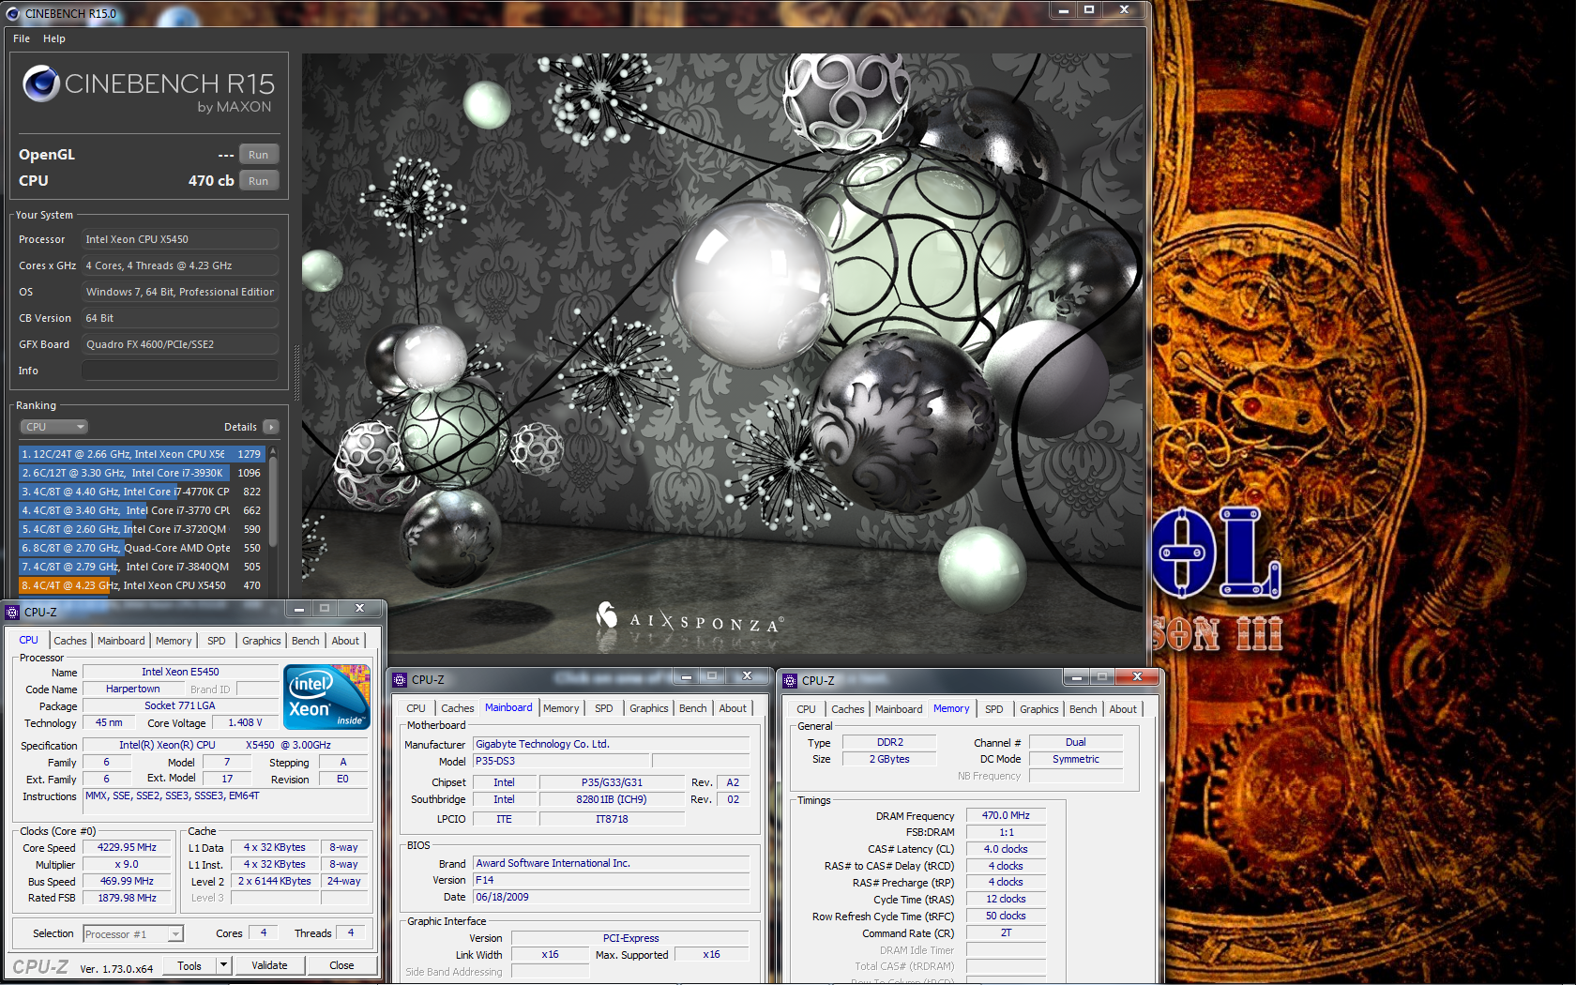Viewport: 1576px width, 985px height.
Task: Click the Cinebench R15 logo sphere
Action: 41,83
